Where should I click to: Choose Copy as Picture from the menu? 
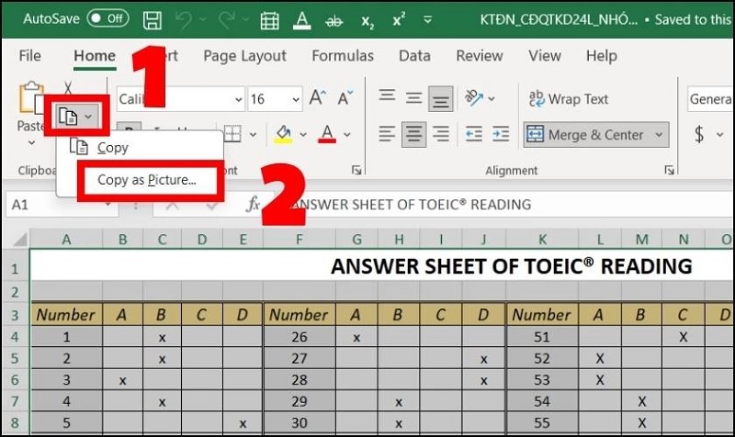[147, 180]
